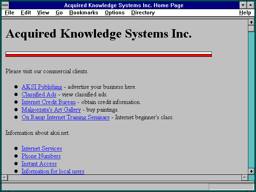Open the Go menu
Viewport: 256px width, 192px height.
pyautogui.click(x=59, y=12)
